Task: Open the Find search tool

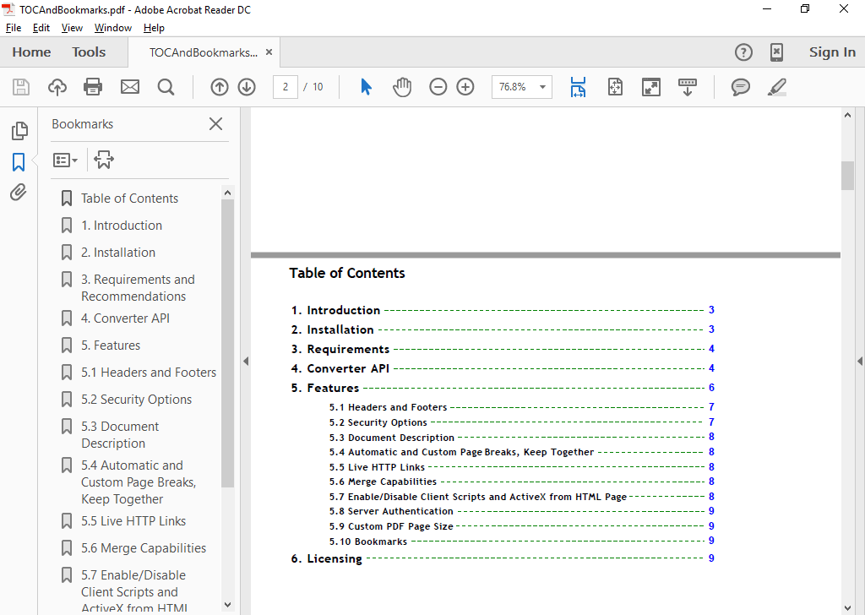Action: pos(166,87)
